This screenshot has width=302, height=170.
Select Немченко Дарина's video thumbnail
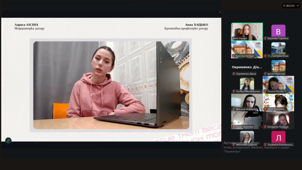tap(247, 137)
